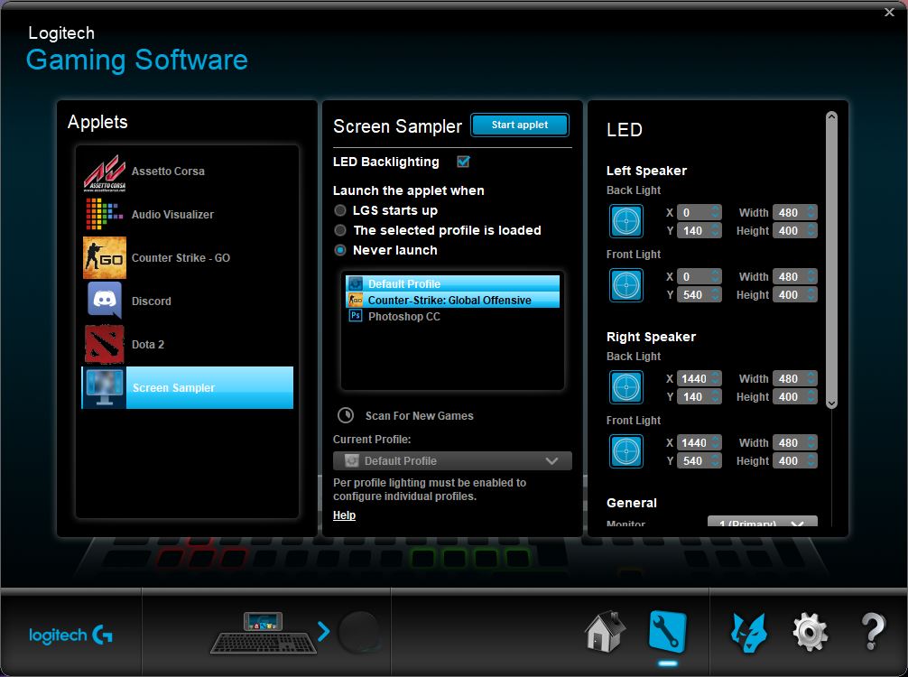The height and width of the screenshot is (677, 908).
Task: Open the ARX Control wolf icon
Action: [x=749, y=633]
